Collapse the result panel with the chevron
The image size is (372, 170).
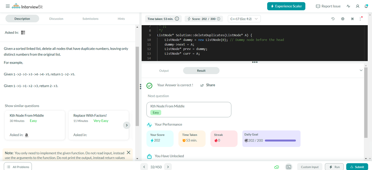coord(361,70)
